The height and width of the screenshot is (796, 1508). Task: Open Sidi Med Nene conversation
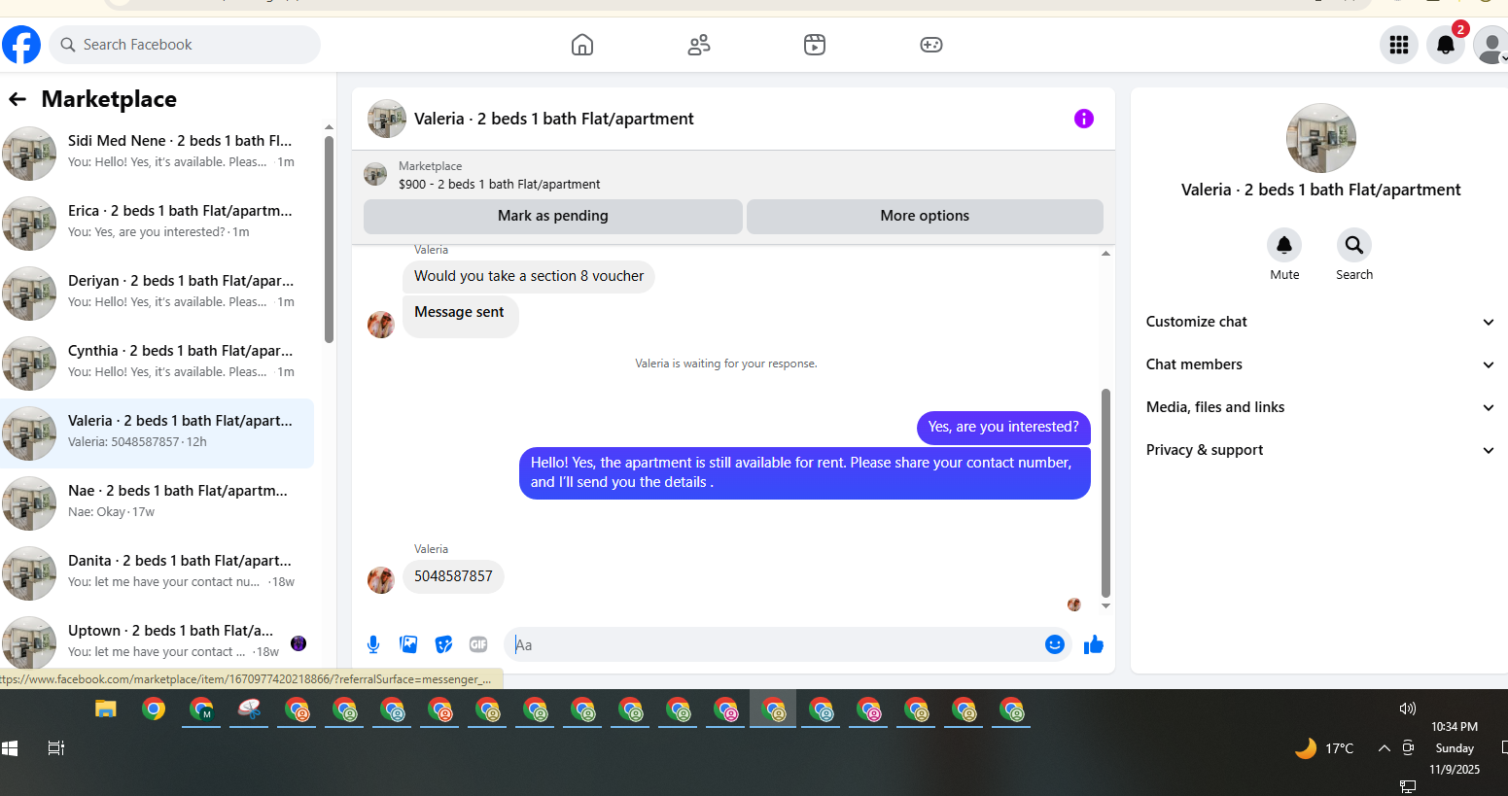coord(158,154)
